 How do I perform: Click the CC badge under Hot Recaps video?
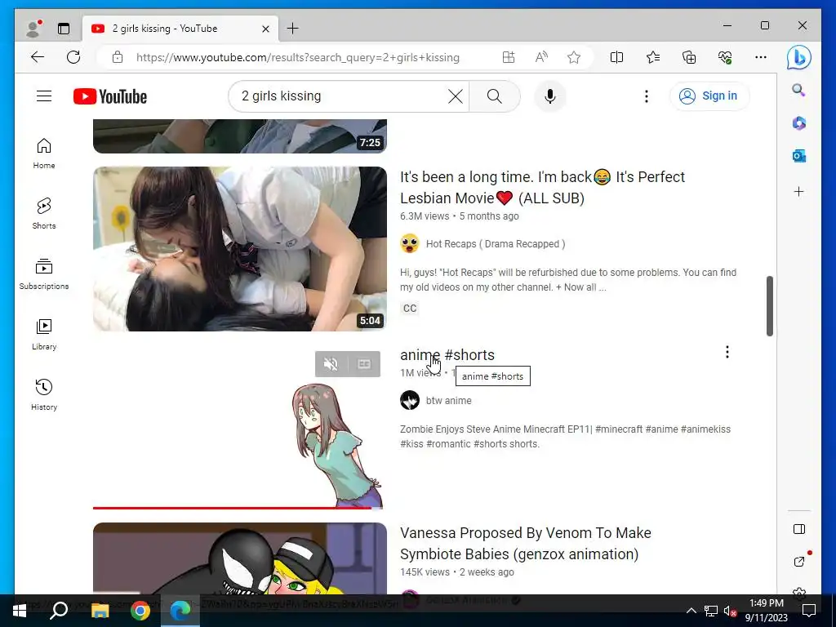point(410,308)
